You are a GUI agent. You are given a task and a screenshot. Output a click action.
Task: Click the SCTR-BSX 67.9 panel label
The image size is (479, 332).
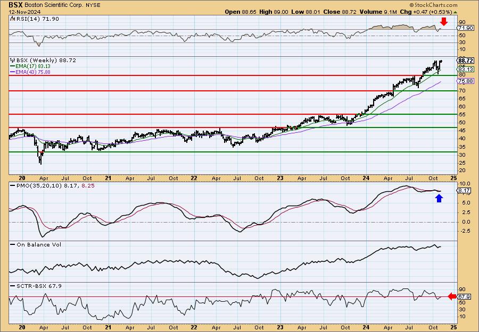coord(38,286)
